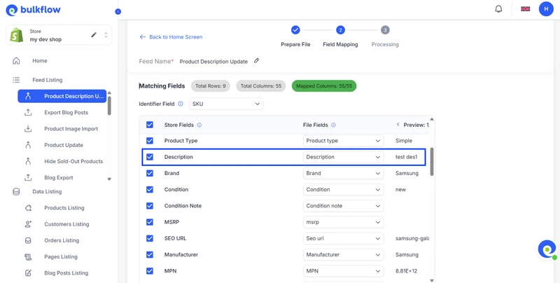Change language via UK flag icon
The image size is (560, 283).
point(526,9)
